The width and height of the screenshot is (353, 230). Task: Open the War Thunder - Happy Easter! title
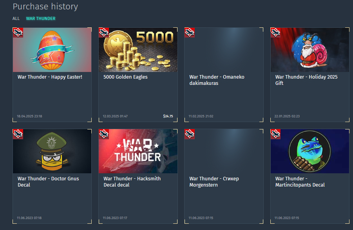pos(50,77)
